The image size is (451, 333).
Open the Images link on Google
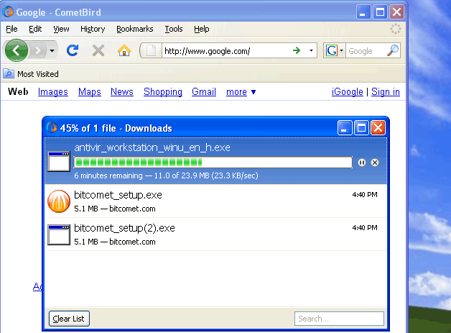click(53, 91)
